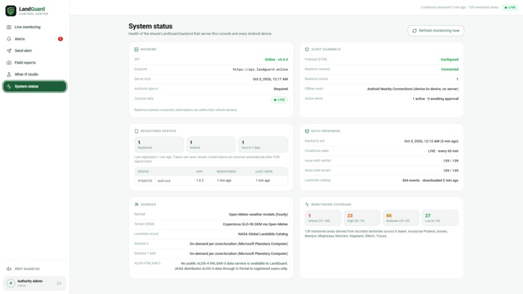Select the High (50-74) coverage tile
Image resolution: width=523 pixels, height=294 pixels.
pos(362,218)
